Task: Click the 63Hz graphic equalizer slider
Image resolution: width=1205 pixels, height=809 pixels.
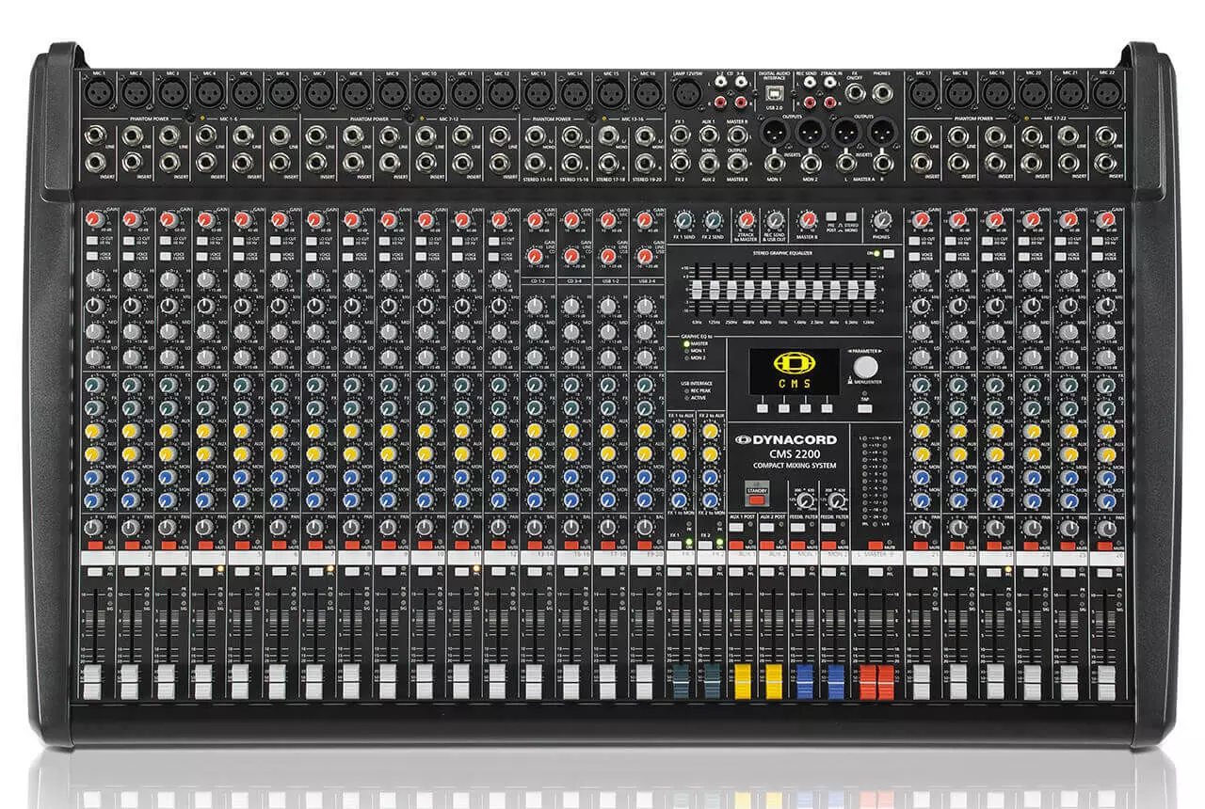Action: pyautogui.click(x=696, y=289)
